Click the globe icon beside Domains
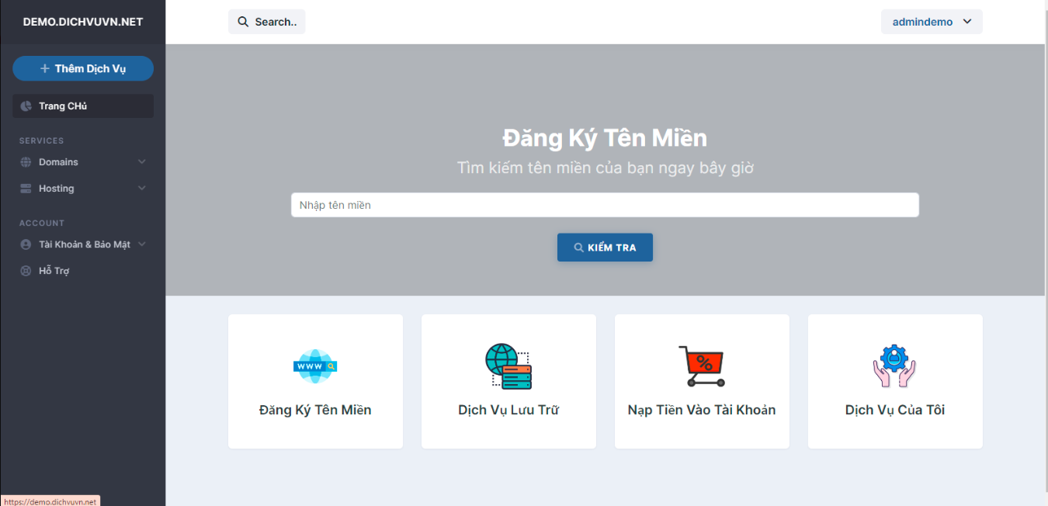The width and height of the screenshot is (1048, 506). [x=26, y=162]
